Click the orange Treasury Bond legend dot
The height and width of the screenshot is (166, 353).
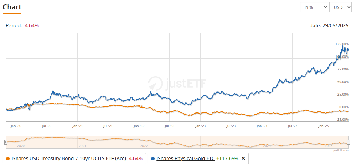point(8,159)
